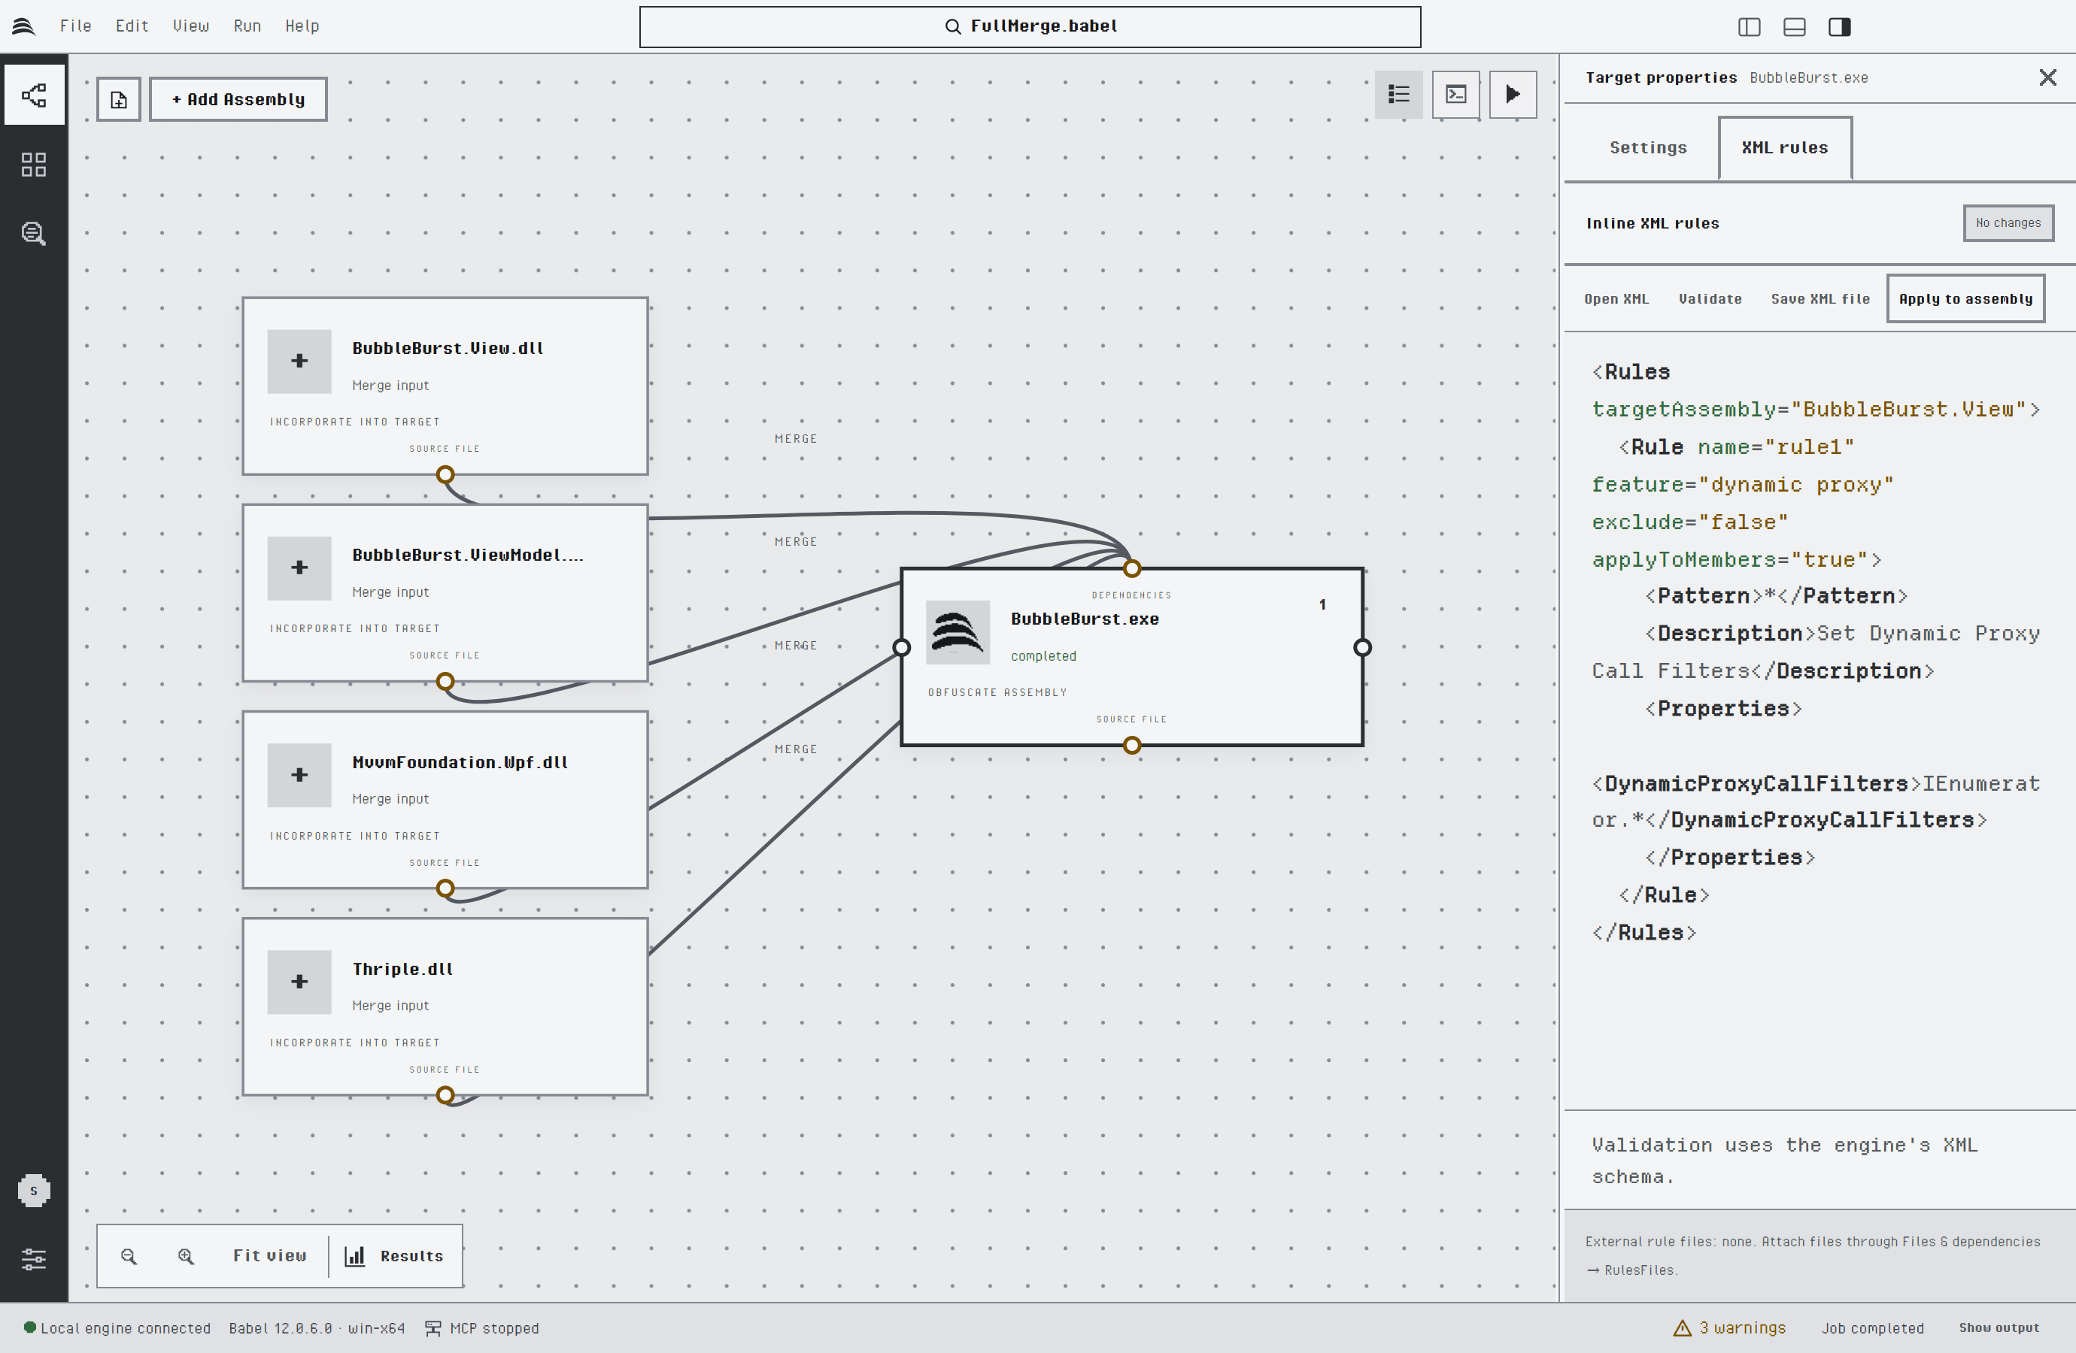The image size is (2076, 1353).
Task: Toggle the list view icon
Action: click(x=1399, y=94)
